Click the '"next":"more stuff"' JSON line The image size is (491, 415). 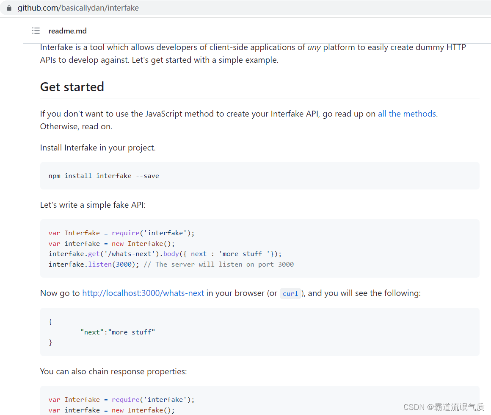pos(117,332)
